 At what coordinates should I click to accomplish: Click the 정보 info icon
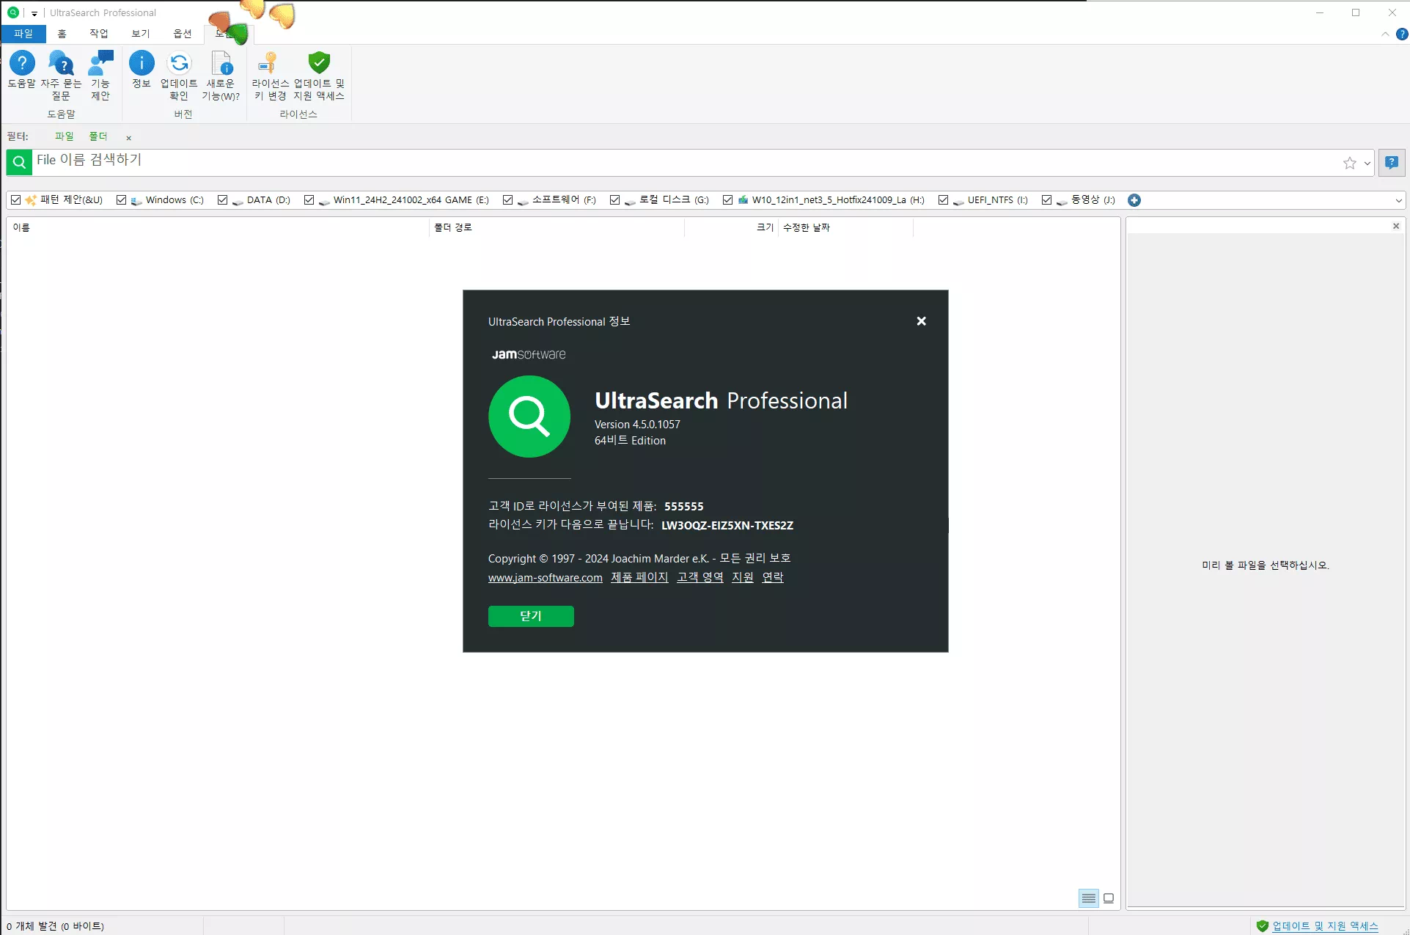coord(142,64)
